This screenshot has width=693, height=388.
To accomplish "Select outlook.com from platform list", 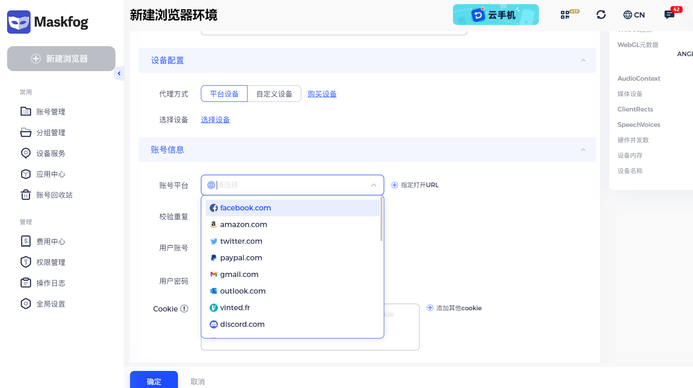I will pyautogui.click(x=292, y=291).
